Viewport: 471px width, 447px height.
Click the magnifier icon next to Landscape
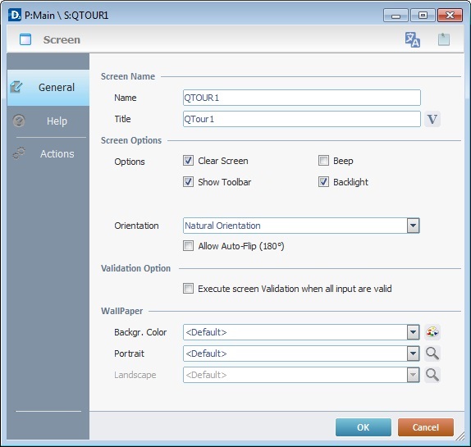click(432, 375)
